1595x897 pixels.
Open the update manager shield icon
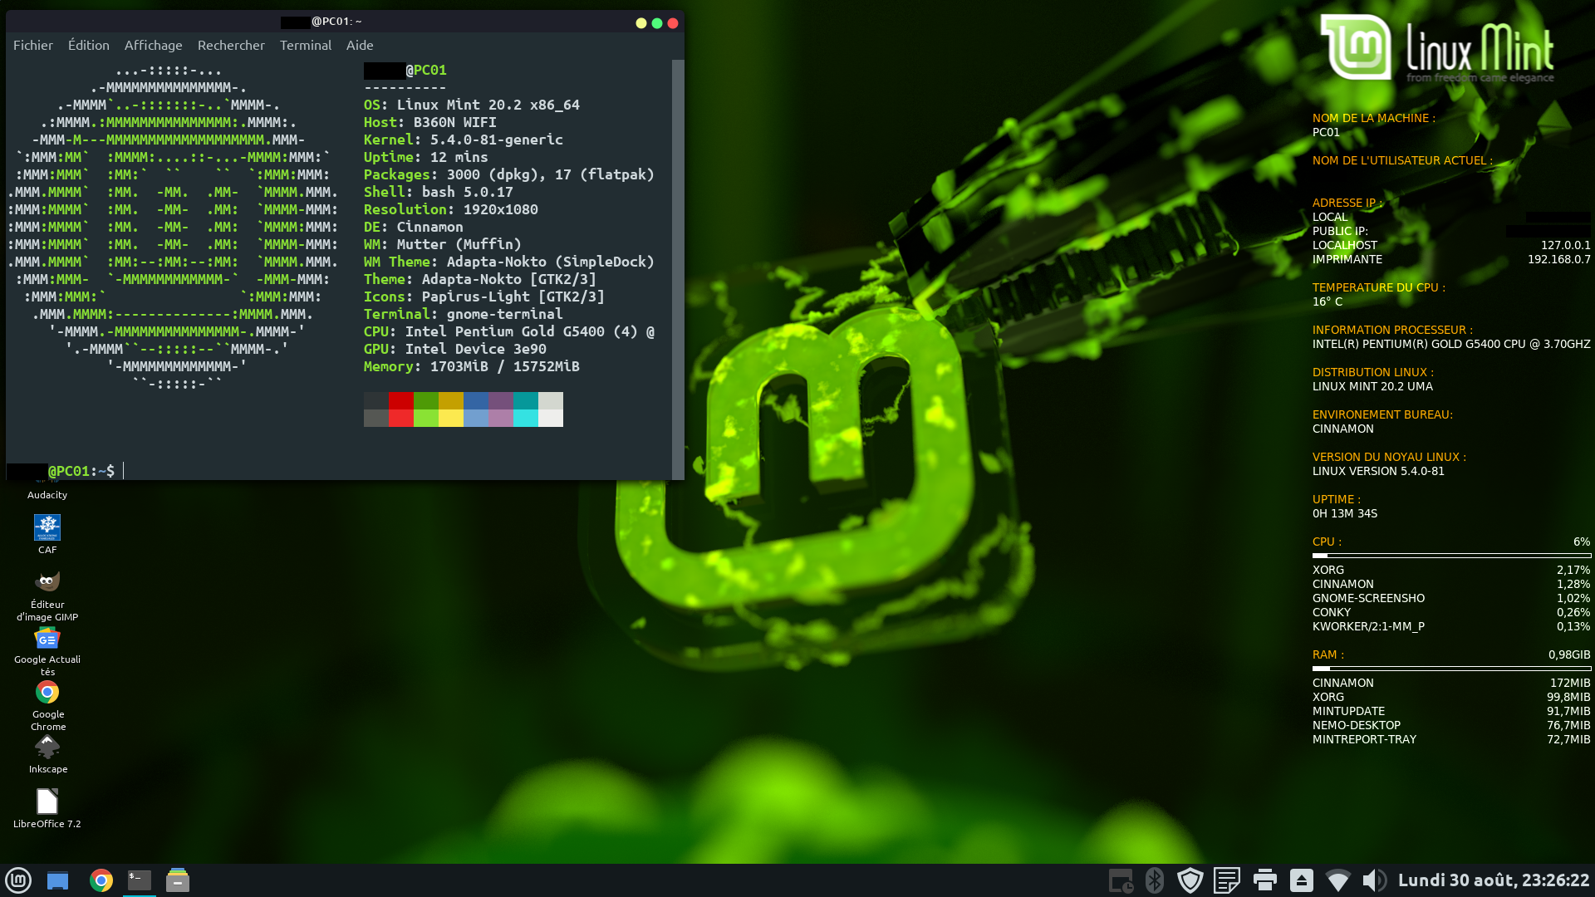(x=1190, y=880)
